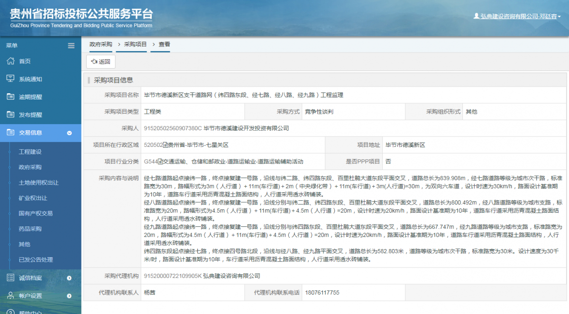Screen dimensions: 569x314
Task: Click the user profile icon near 弘典建设咨询有限公司
Action: pyautogui.click(x=476, y=15)
